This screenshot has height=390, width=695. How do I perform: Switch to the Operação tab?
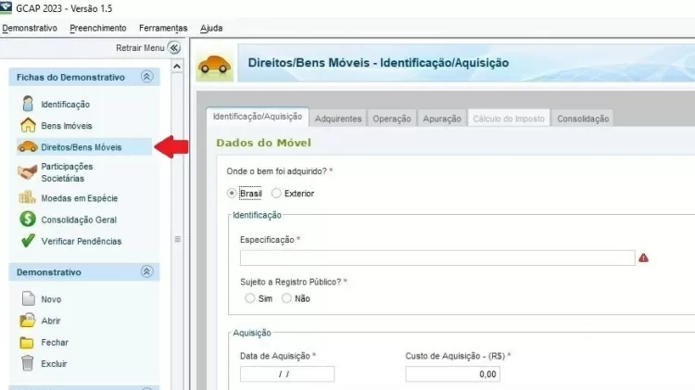pos(392,119)
